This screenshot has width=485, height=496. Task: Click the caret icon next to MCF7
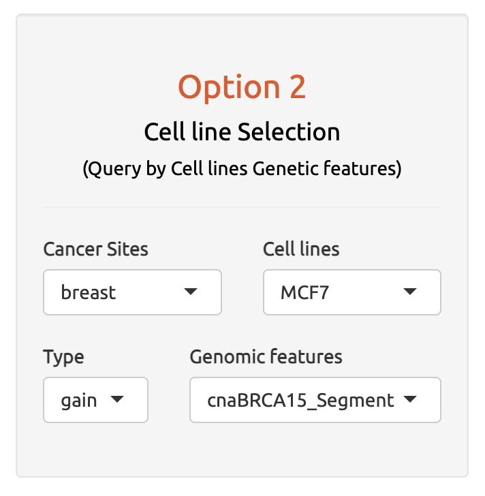point(410,291)
